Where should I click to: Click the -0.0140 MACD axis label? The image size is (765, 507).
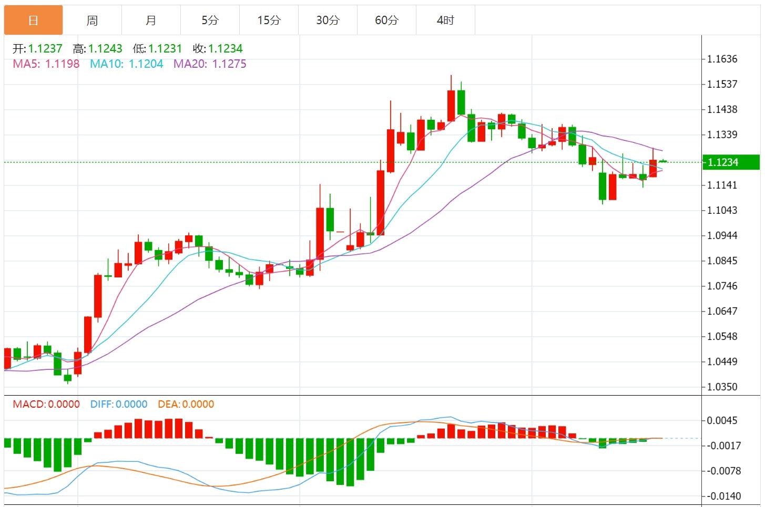723,496
